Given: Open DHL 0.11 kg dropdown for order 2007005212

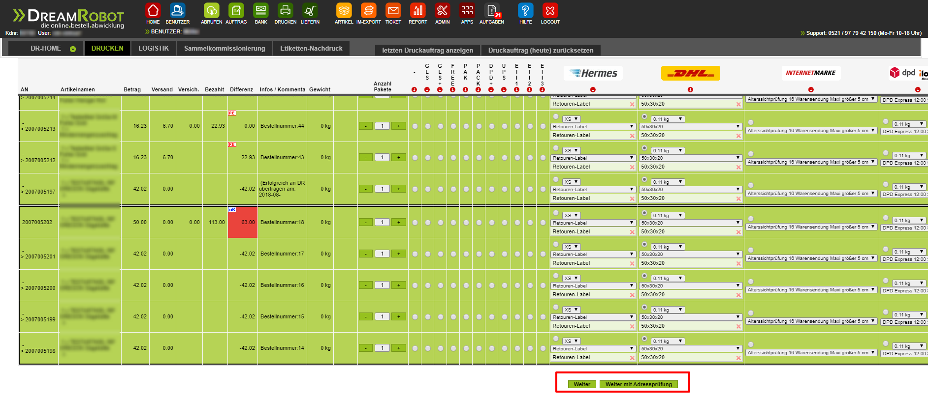Looking at the screenshot, I should coord(668,150).
